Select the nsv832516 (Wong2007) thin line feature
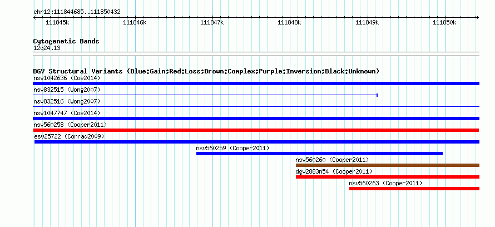This screenshot has width=495, height=227. [256, 107]
